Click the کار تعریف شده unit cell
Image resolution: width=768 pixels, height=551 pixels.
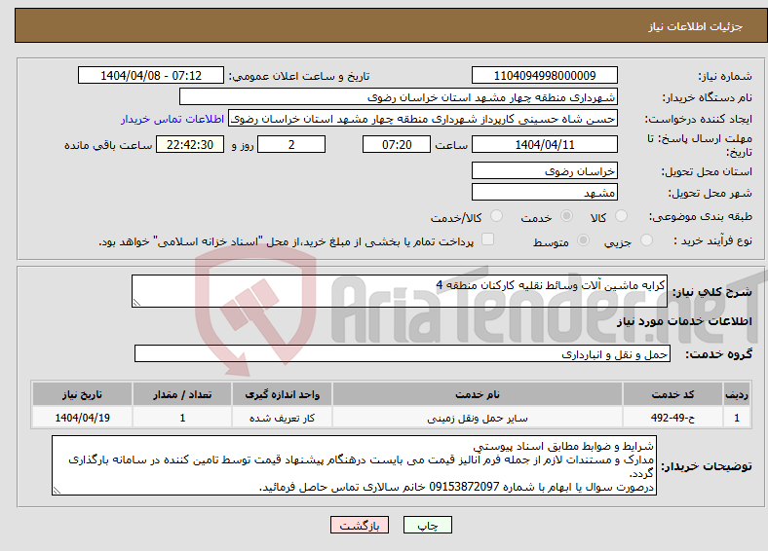pos(282,418)
